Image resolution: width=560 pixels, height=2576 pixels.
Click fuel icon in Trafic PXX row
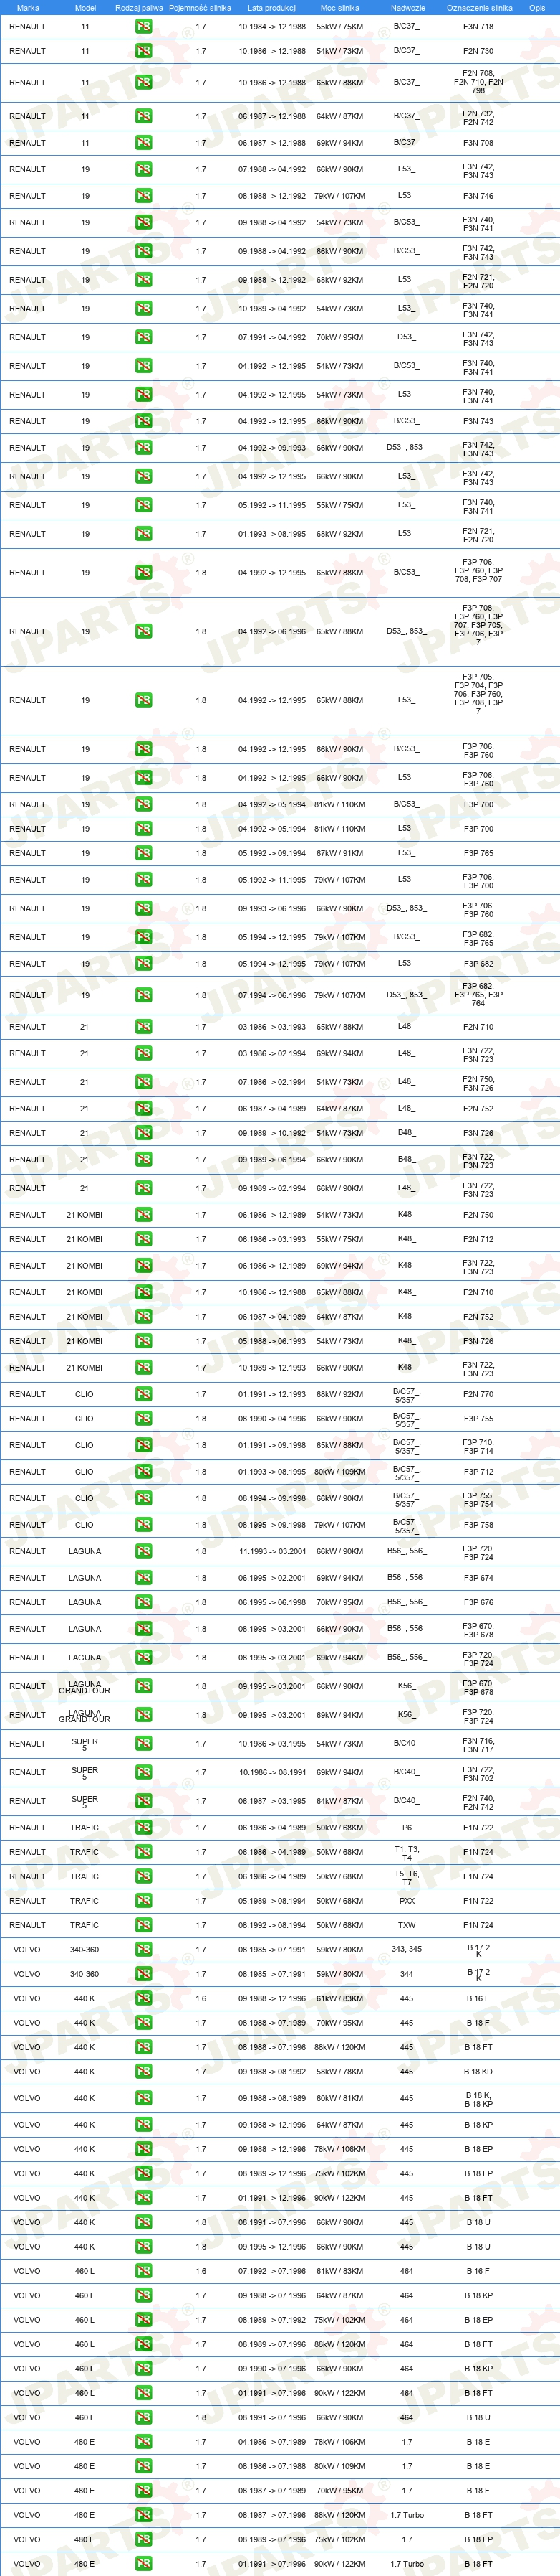click(144, 1901)
